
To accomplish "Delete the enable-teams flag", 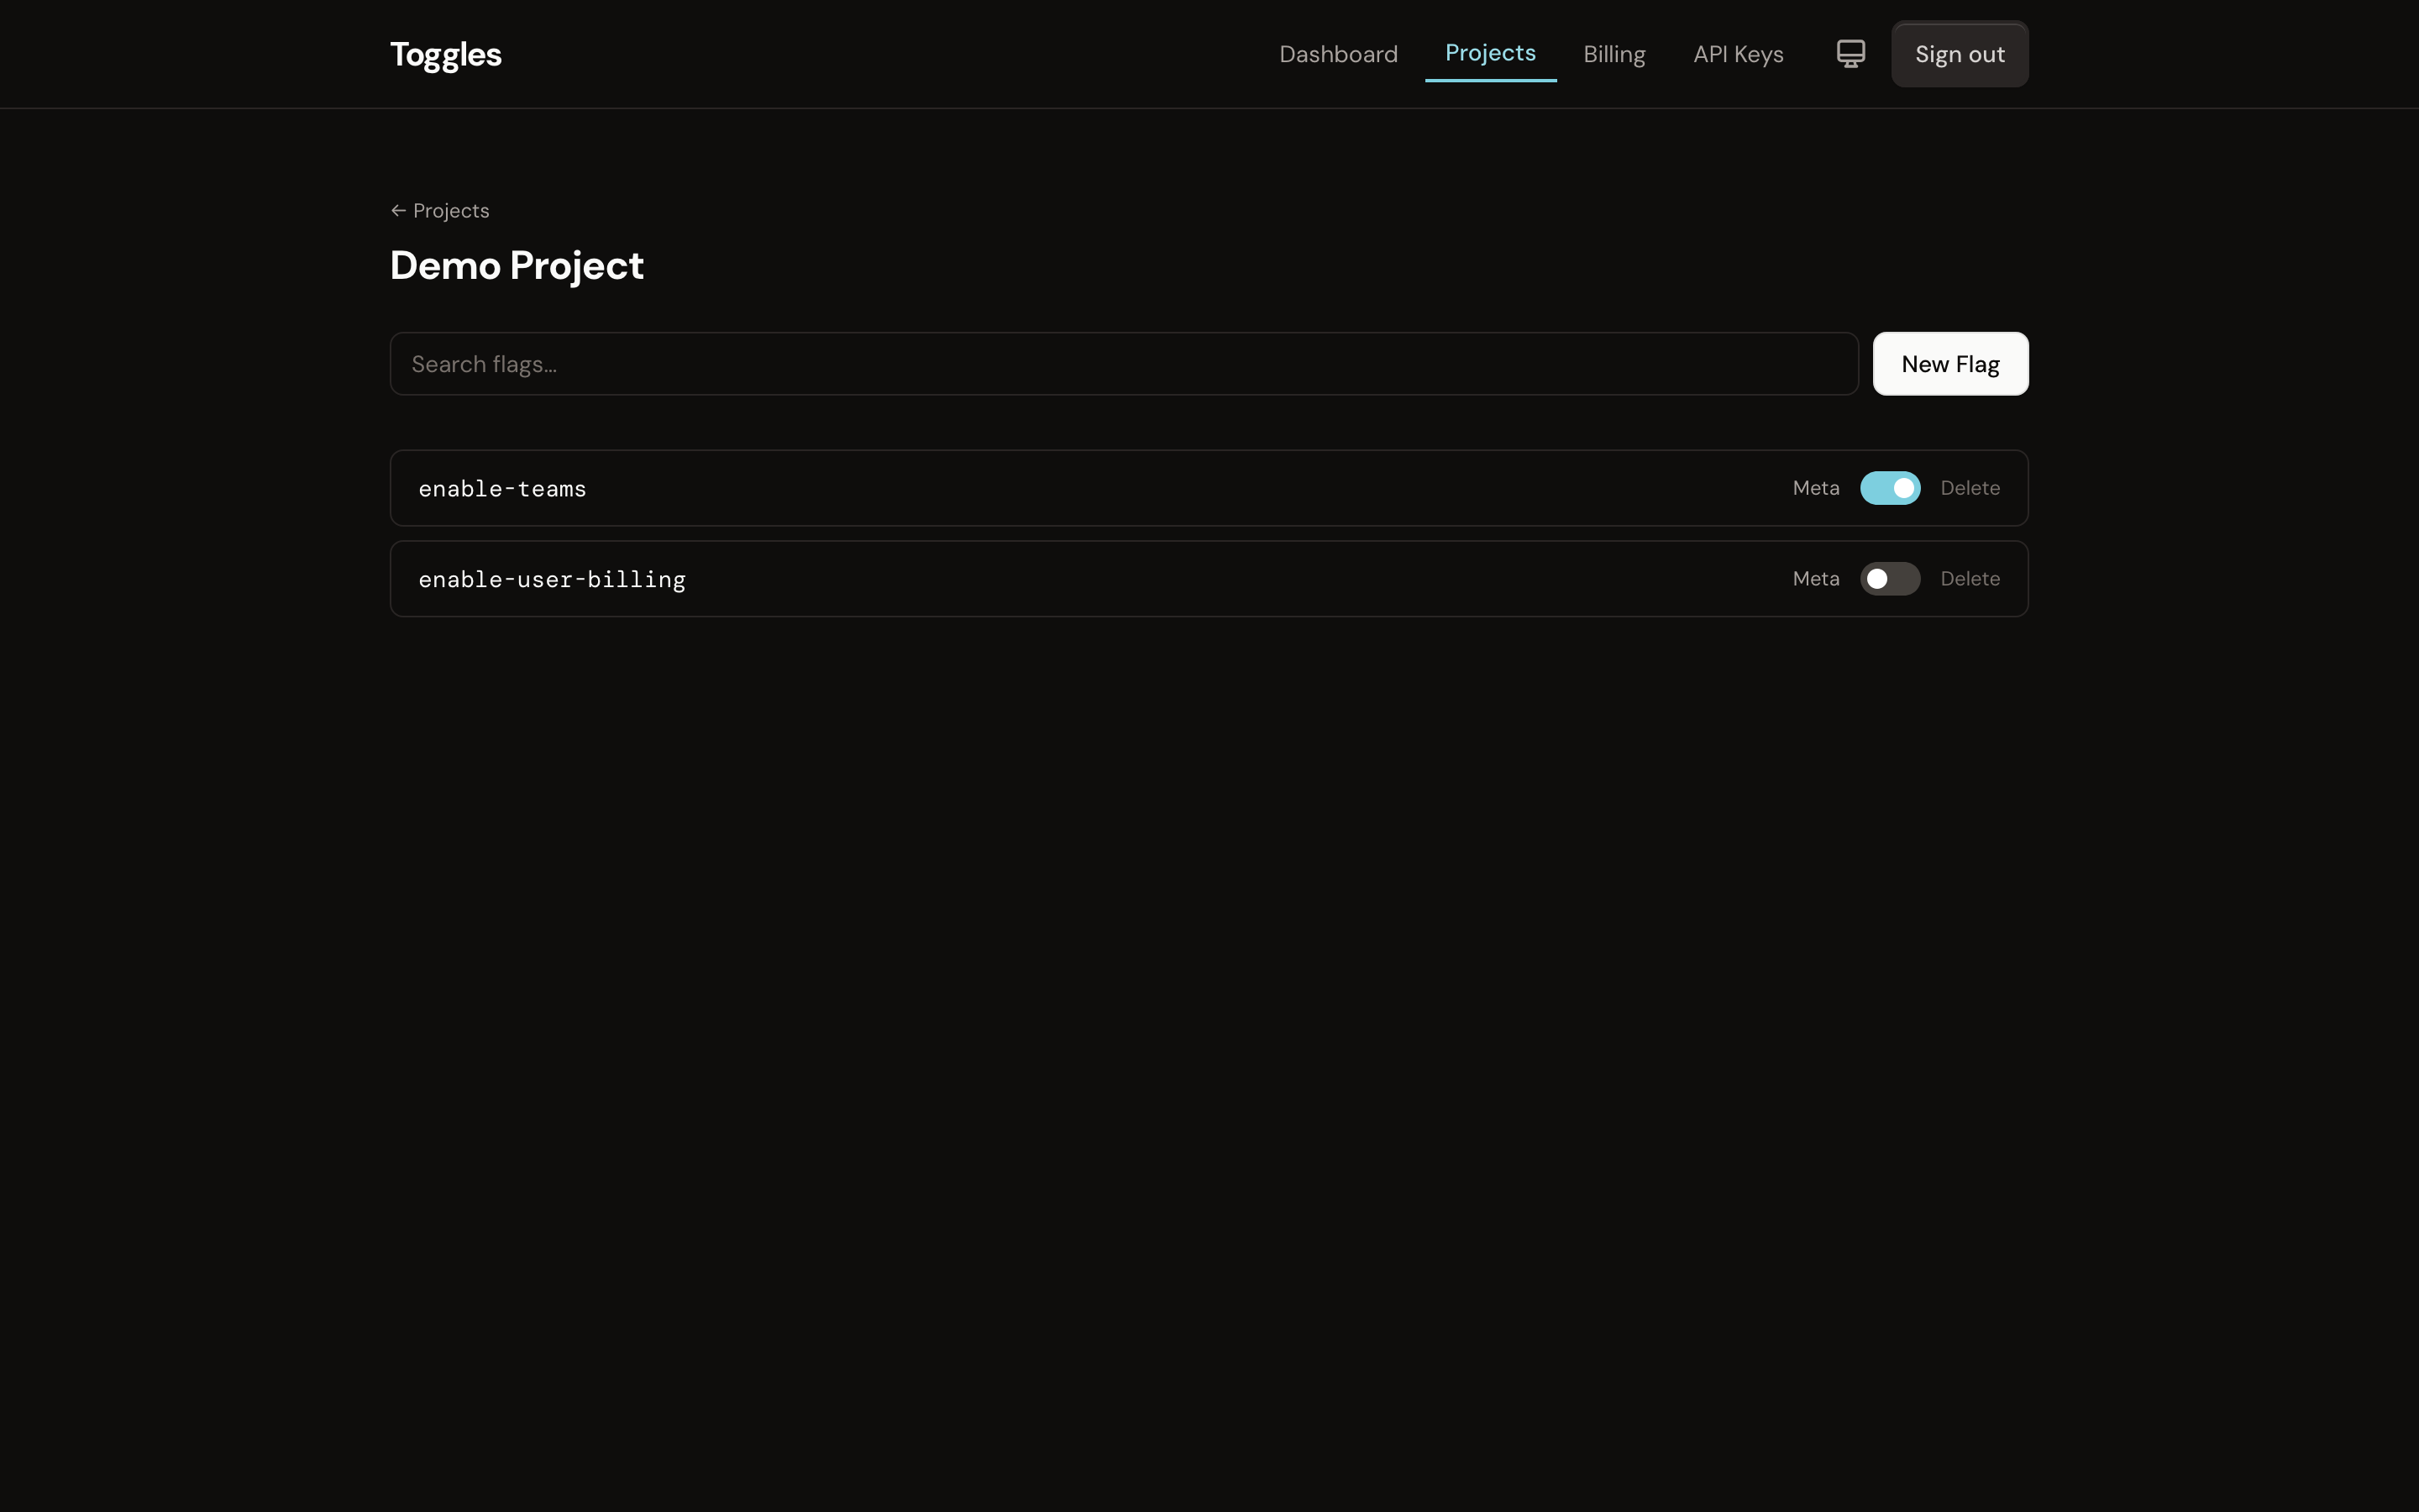I will click(1969, 488).
